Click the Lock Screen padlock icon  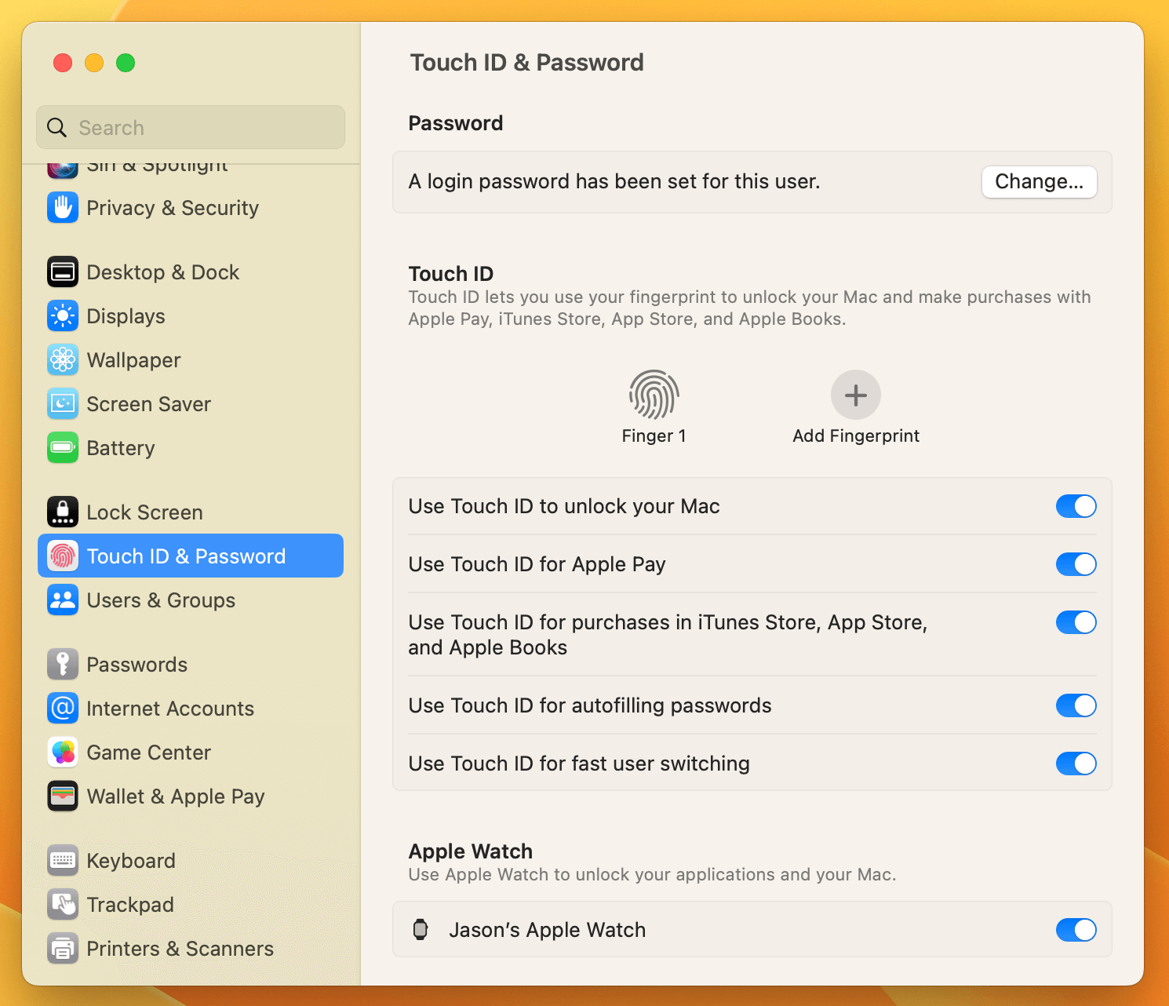tap(63, 512)
